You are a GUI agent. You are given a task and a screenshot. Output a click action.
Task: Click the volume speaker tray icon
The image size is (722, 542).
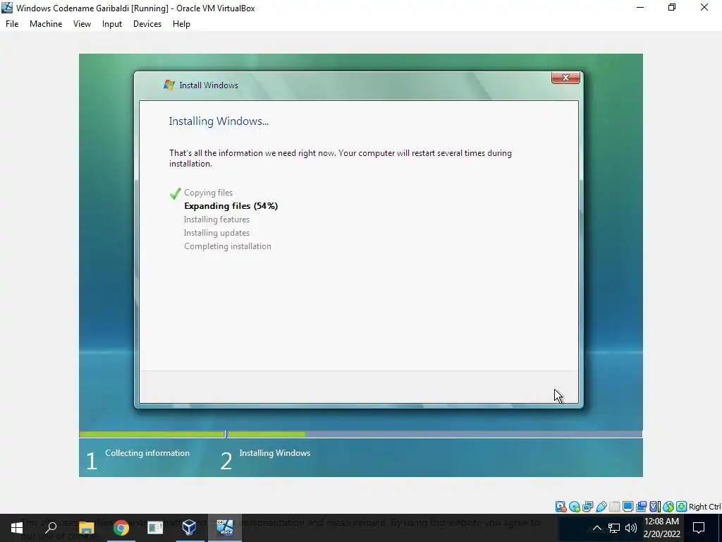(x=631, y=528)
